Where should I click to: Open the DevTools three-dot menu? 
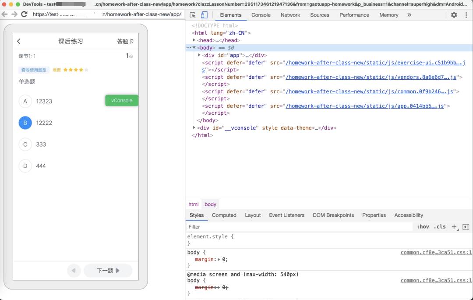pos(466,15)
